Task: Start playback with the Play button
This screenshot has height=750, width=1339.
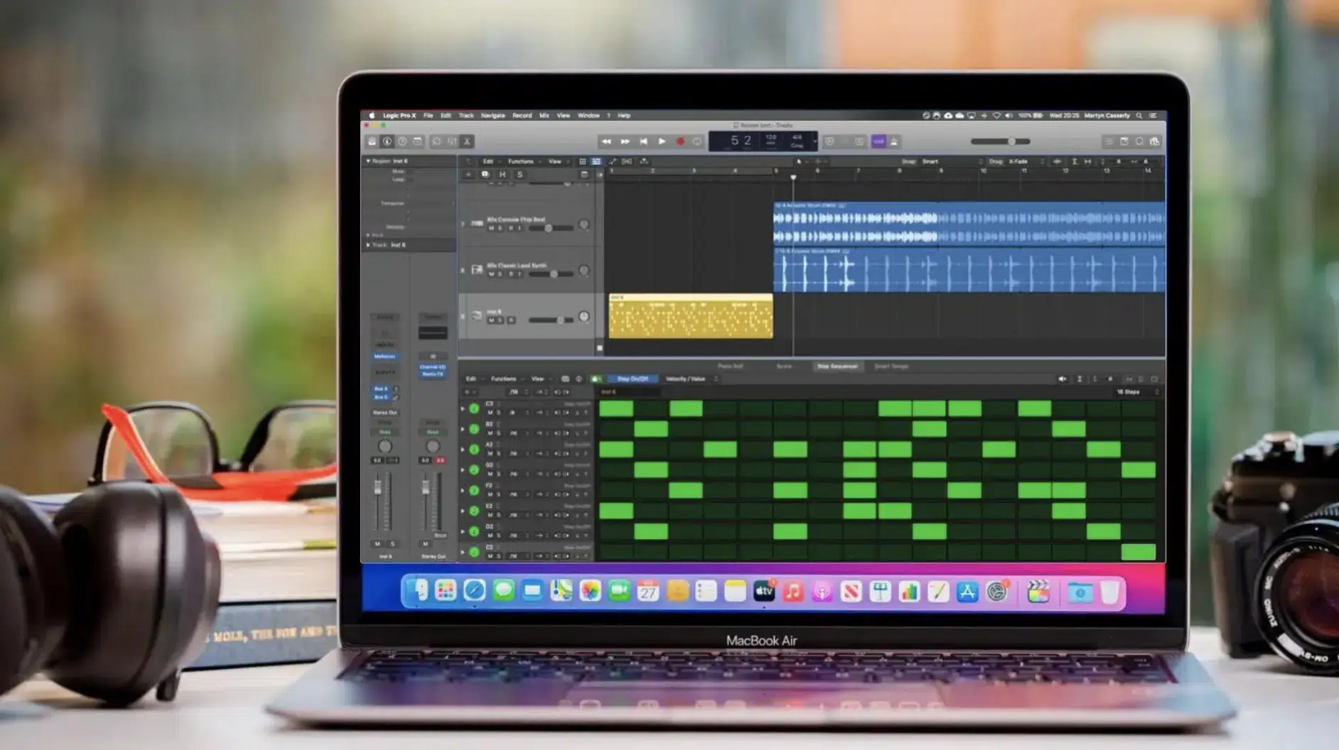Action: pos(662,141)
